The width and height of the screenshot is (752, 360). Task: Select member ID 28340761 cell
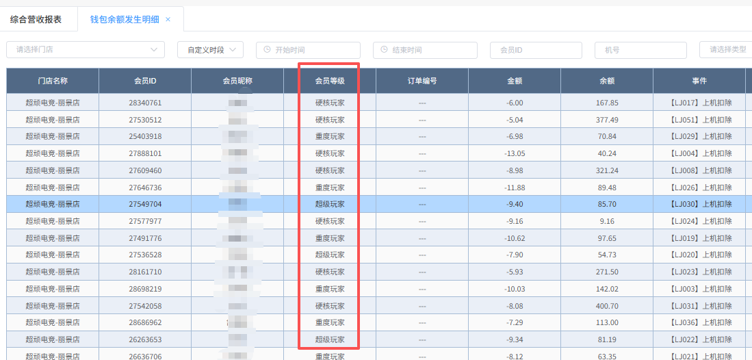(x=145, y=102)
